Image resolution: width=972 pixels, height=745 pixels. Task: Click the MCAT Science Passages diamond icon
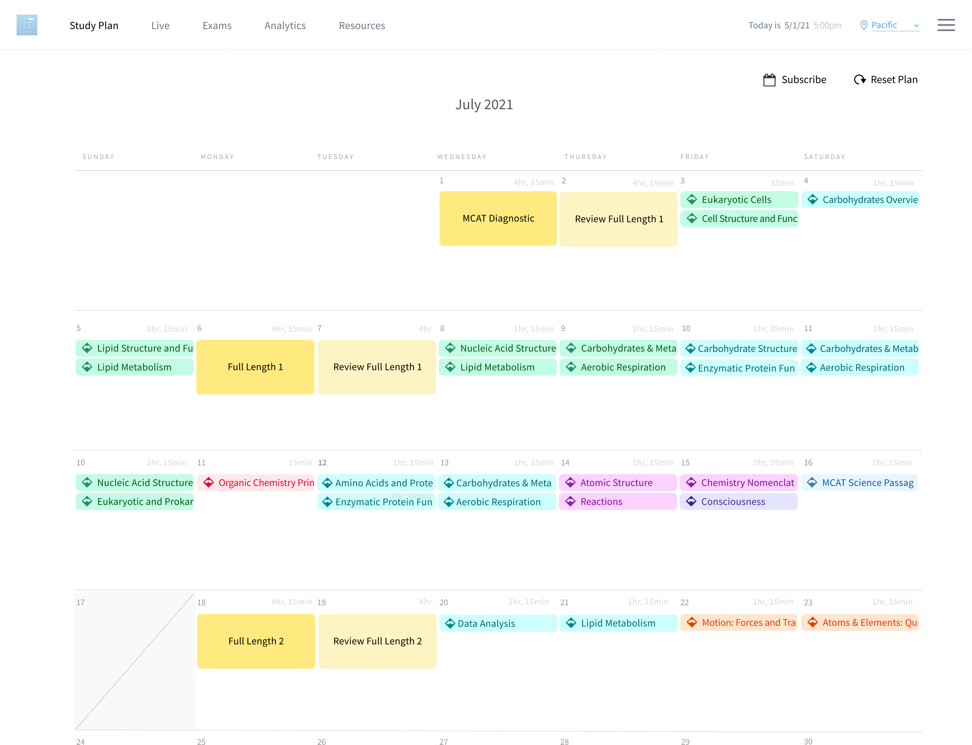pos(812,483)
